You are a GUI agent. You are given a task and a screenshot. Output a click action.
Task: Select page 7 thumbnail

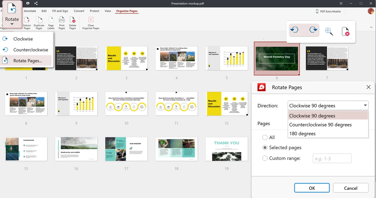(327, 58)
